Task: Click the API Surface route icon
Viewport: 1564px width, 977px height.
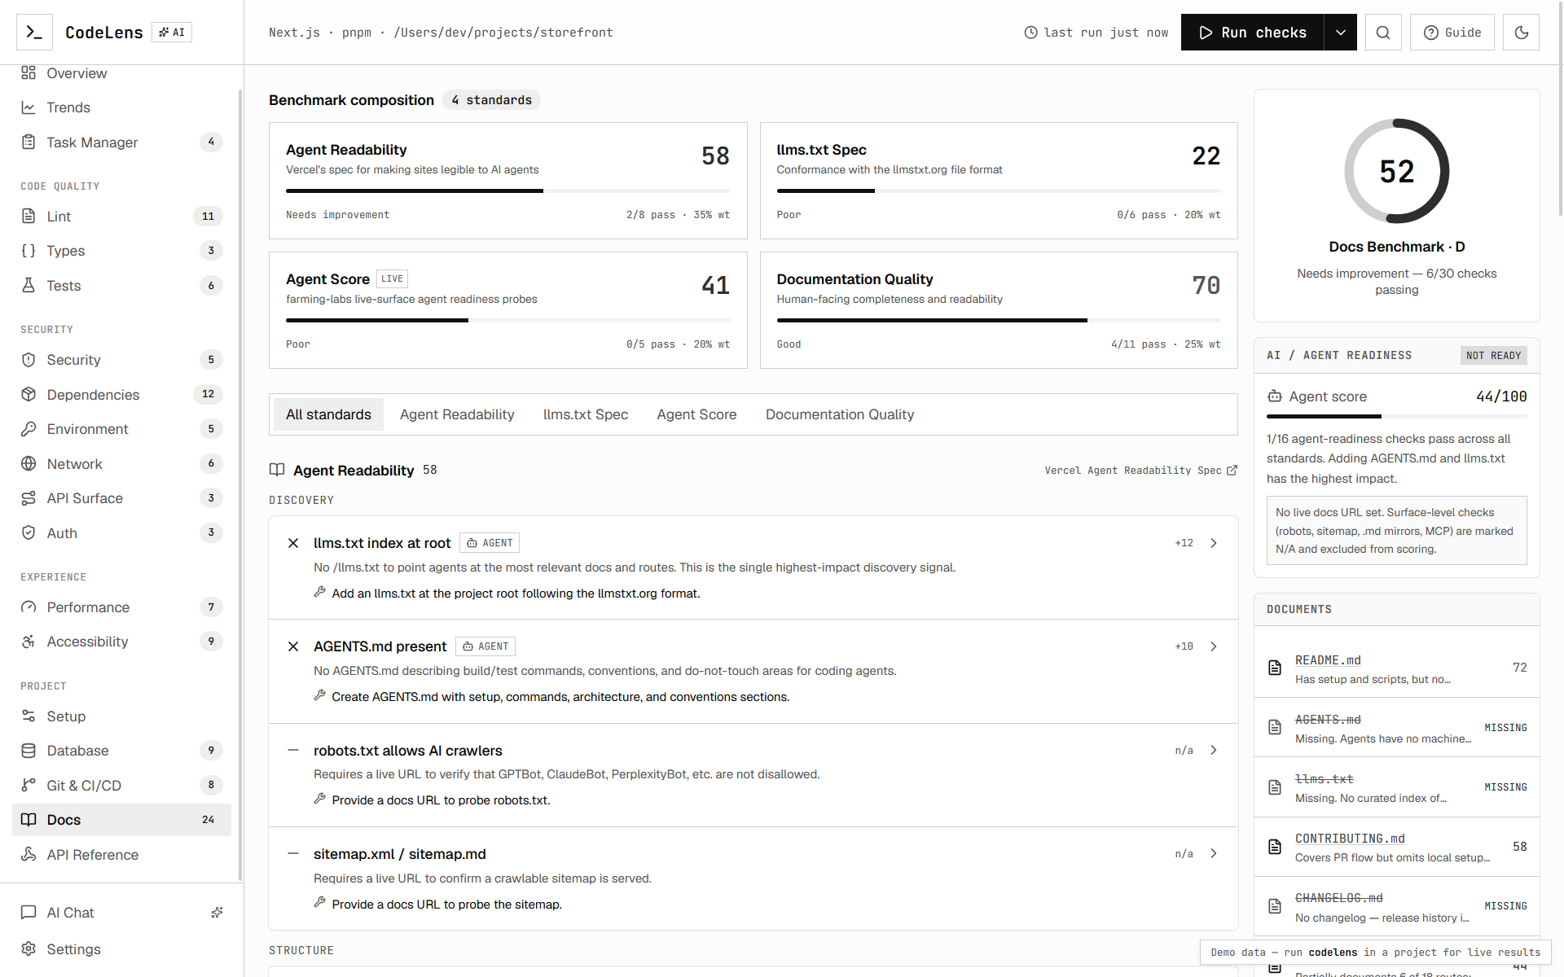Action: point(29,498)
